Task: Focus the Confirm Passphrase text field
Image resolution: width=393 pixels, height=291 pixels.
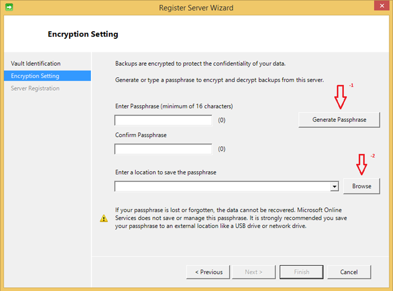Action: point(164,149)
